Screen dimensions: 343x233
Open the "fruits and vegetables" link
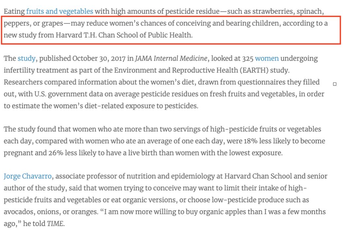click(59, 12)
